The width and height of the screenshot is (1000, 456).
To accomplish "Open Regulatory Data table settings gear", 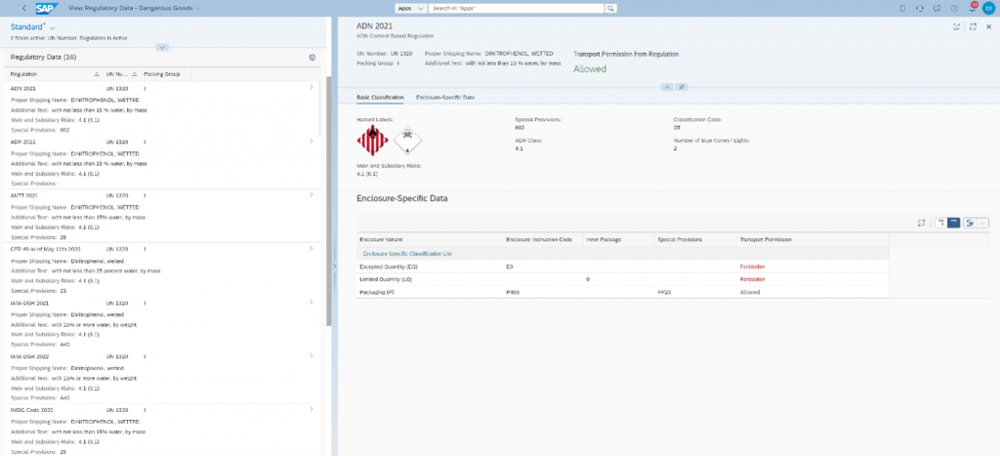I will (312, 58).
